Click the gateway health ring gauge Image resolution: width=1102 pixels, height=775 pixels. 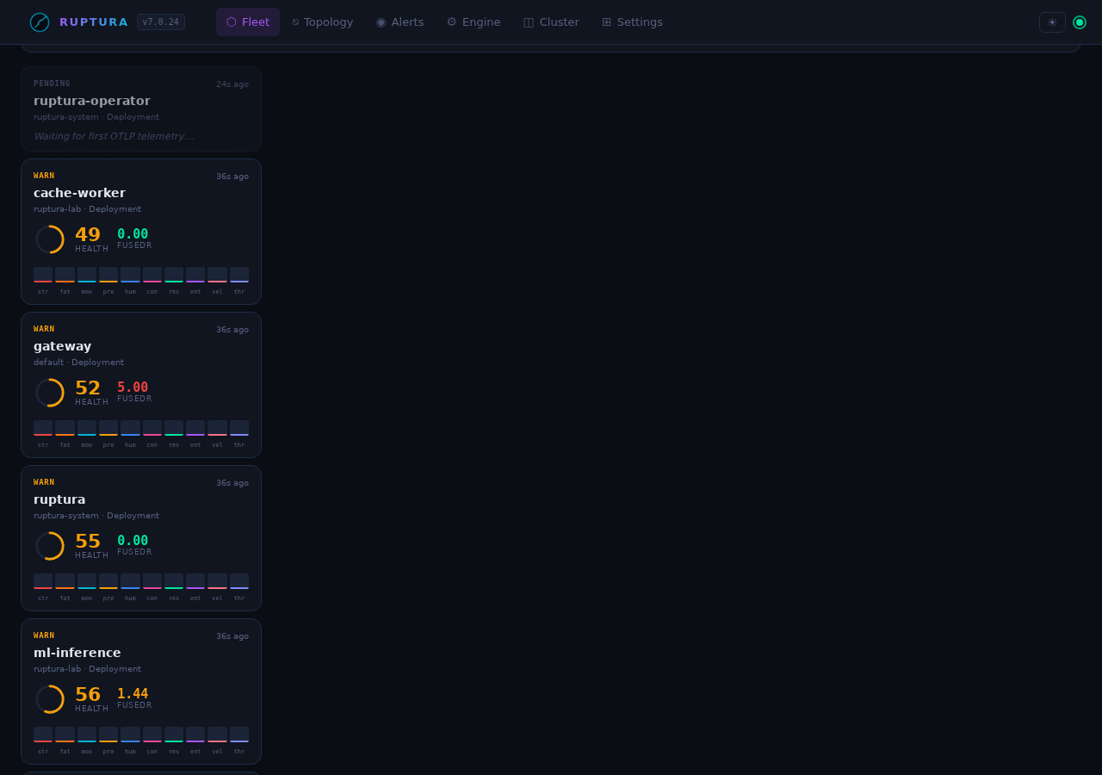tap(50, 393)
